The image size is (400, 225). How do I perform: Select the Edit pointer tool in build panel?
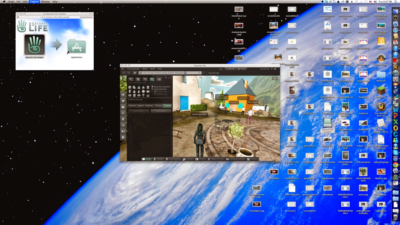coord(145,79)
